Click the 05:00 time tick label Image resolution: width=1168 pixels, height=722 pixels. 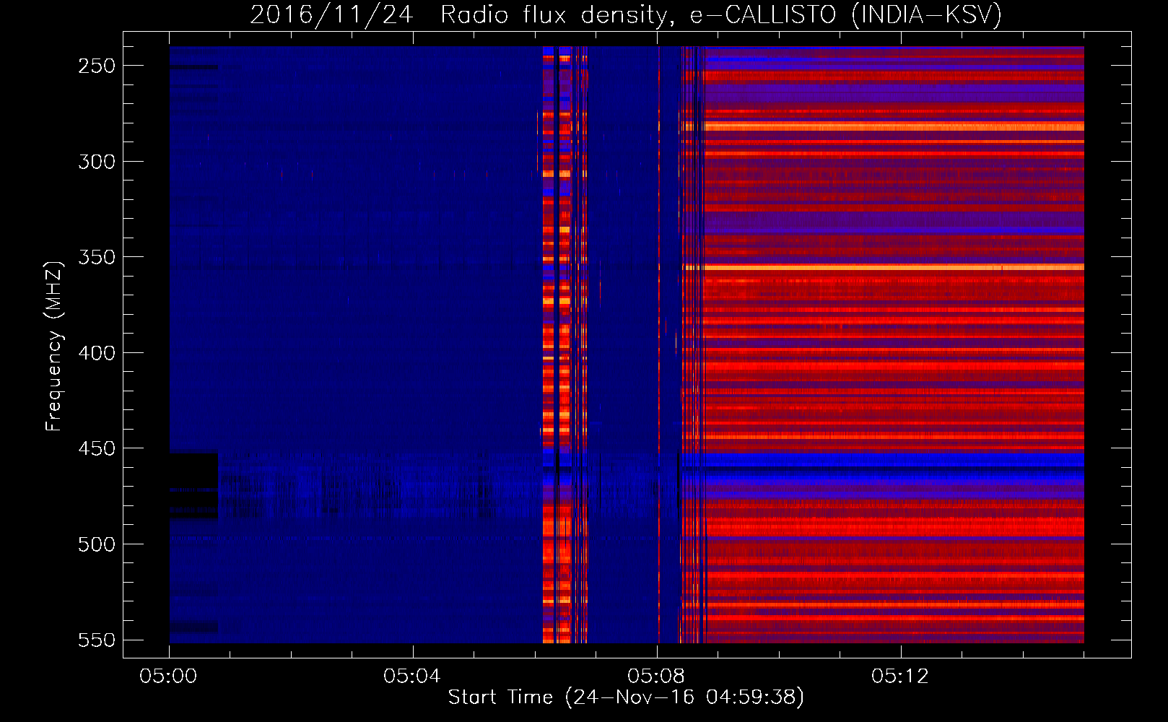(x=168, y=677)
